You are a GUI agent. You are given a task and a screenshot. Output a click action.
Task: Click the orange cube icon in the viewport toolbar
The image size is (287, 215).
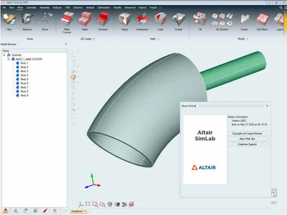coord(73,77)
